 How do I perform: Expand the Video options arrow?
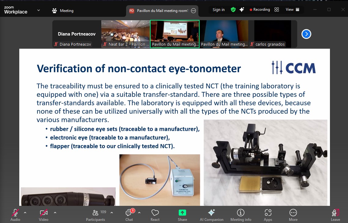pos(55,212)
